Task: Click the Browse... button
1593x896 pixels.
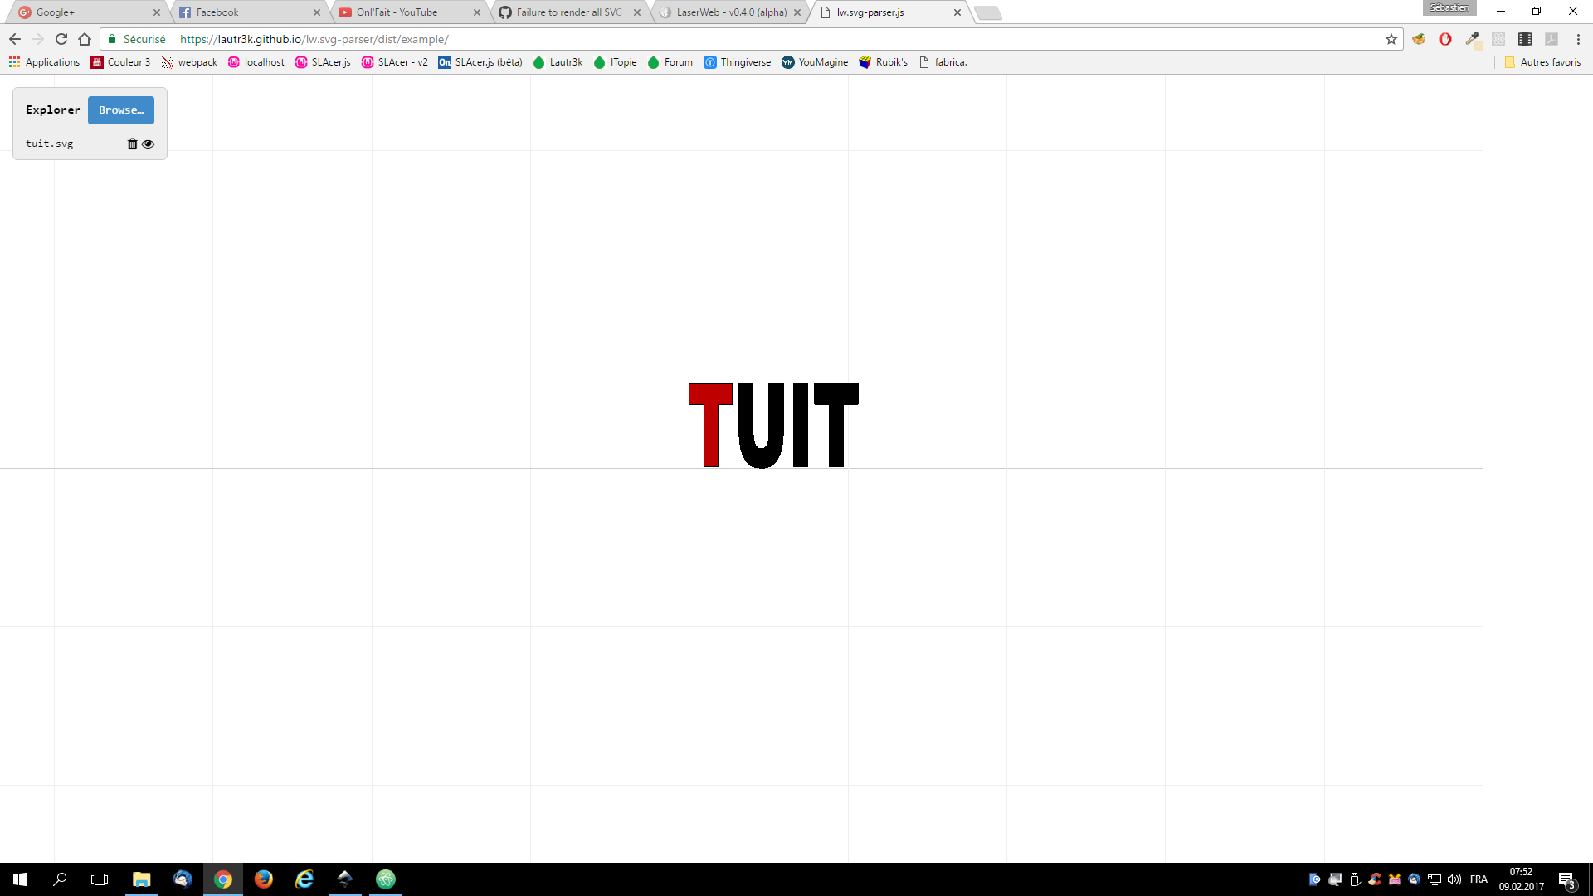Action: tap(121, 110)
